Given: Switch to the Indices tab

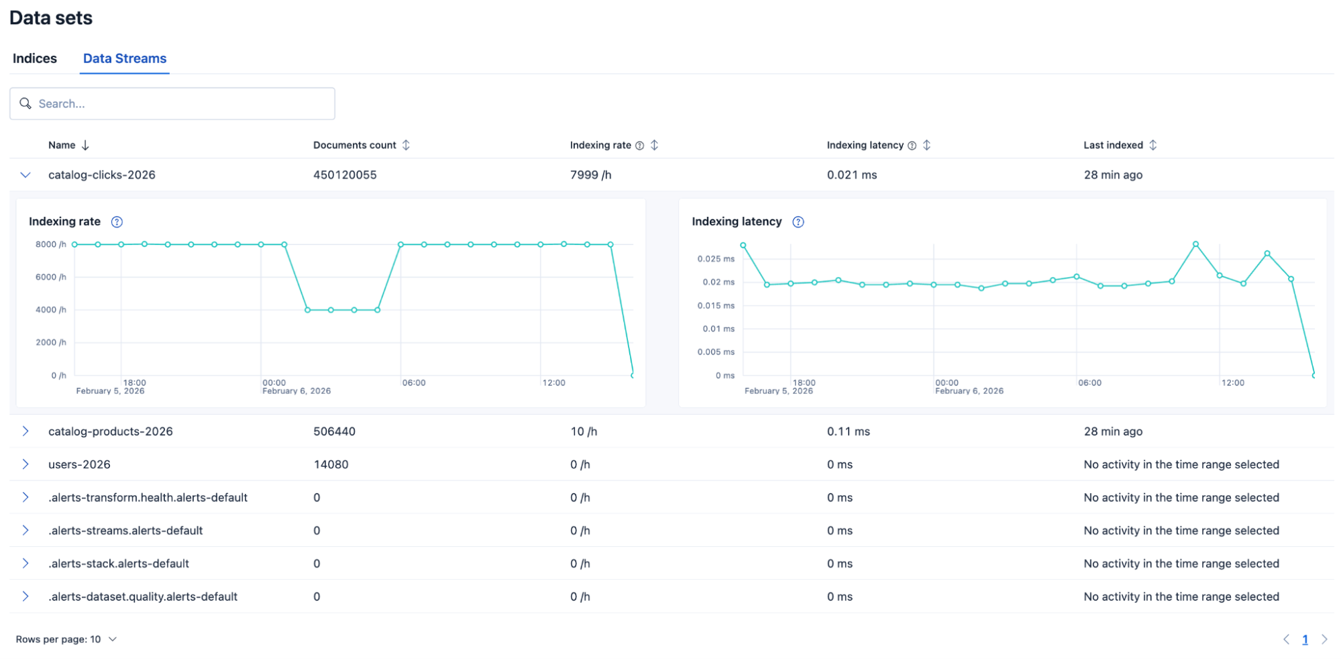Looking at the screenshot, I should tap(35, 58).
